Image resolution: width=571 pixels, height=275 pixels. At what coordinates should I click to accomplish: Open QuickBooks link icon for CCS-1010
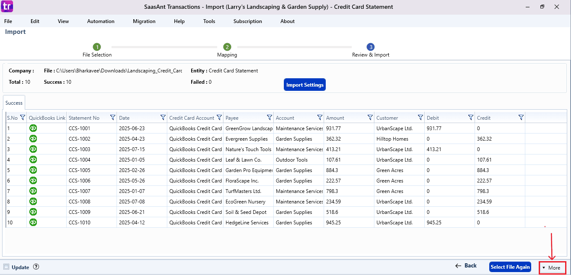(x=33, y=222)
